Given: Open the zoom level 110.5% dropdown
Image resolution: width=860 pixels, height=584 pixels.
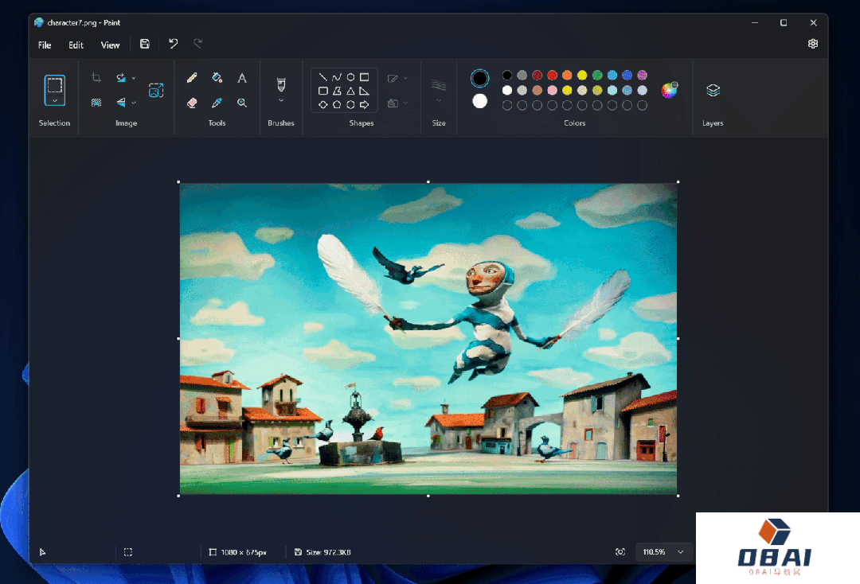Looking at the screenshot, I should [x=680, y=552].
